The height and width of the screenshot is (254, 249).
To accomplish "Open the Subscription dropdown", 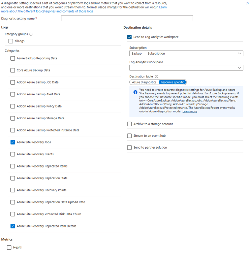I will [186, 54].
